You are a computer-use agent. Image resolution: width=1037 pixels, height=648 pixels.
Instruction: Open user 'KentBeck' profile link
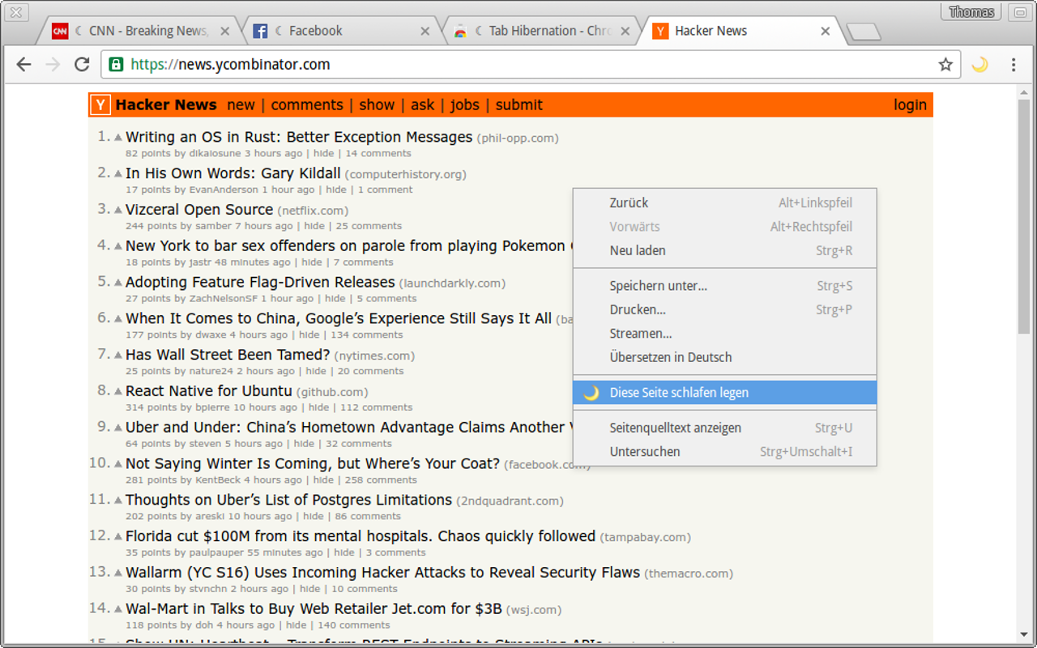[218, 480]
